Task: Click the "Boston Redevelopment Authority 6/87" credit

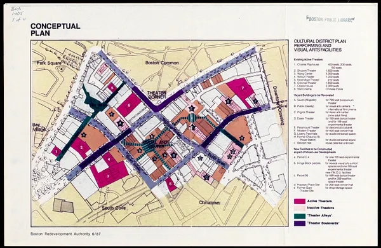Action: (65, 234)
